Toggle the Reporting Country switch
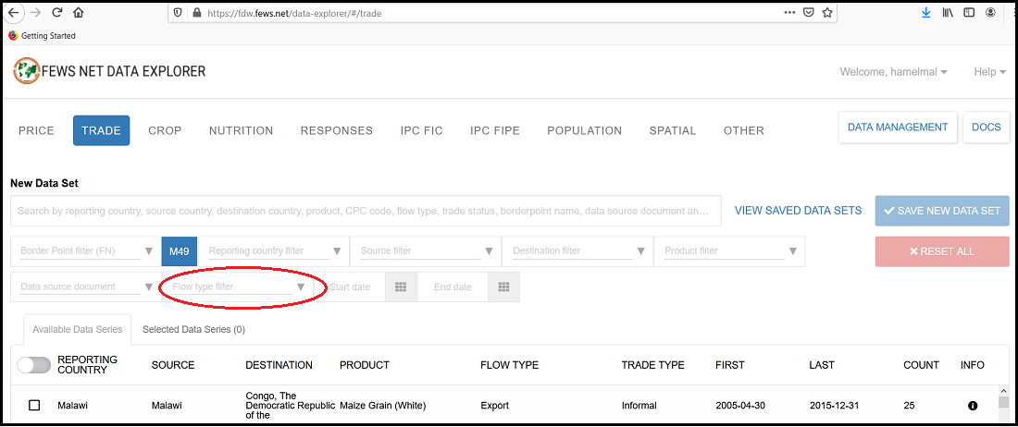Viewport: 1018px width, 427px height. click(x=33, y=365)
